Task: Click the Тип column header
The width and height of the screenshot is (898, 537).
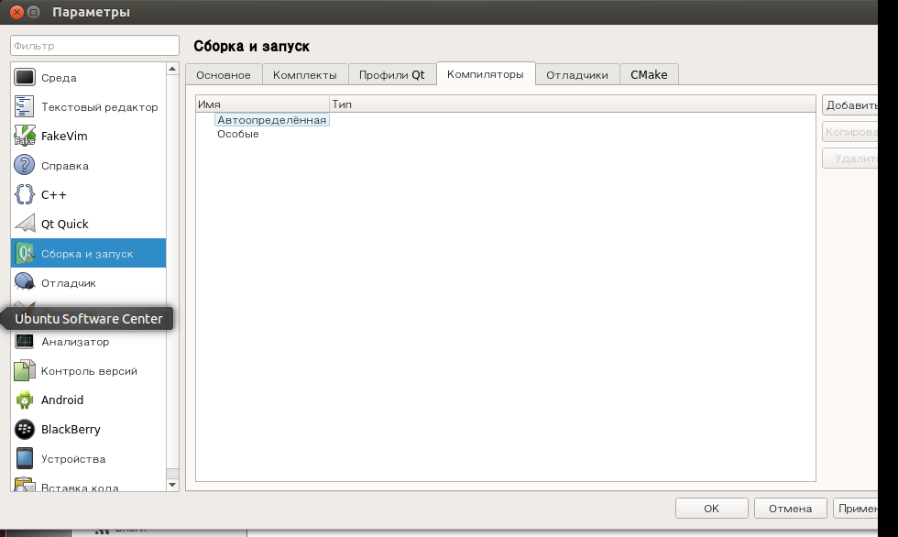Action: 573,104
